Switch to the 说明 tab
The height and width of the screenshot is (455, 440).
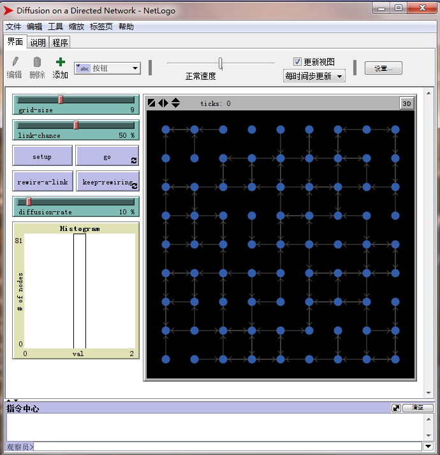[x=38, y=43]
